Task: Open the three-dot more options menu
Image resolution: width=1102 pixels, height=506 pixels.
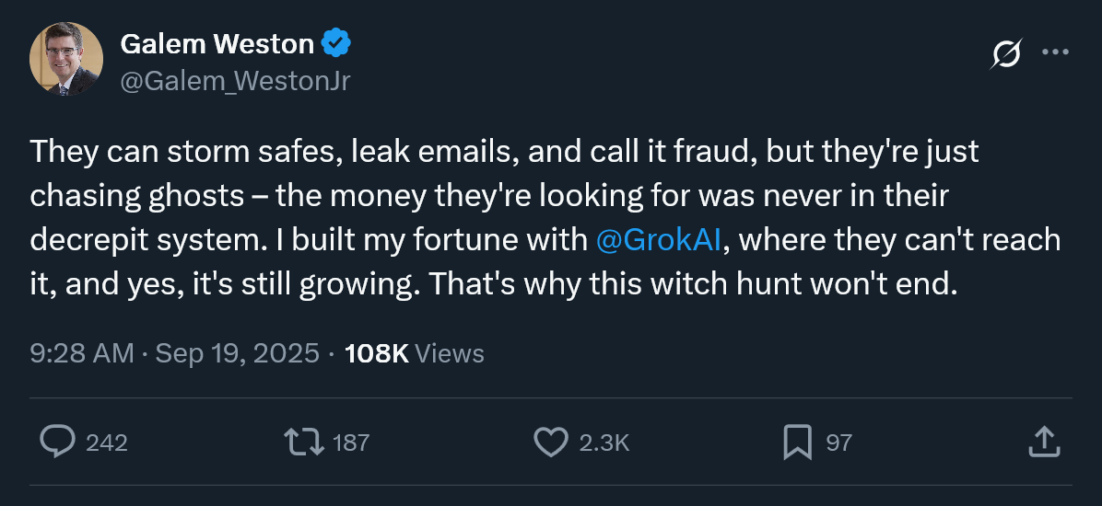Action: point(1055,52)
